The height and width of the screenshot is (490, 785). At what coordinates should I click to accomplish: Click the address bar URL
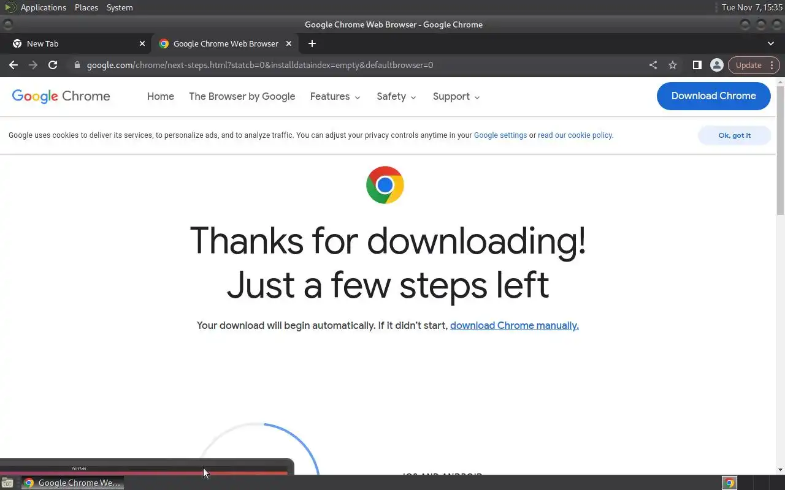(260, 65)
